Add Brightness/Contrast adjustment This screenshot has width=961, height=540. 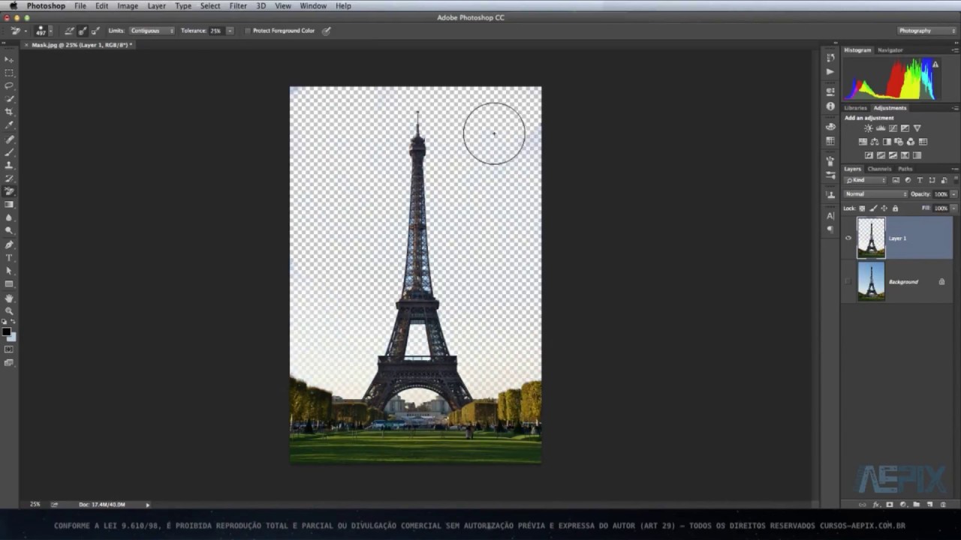pos(869,128)
